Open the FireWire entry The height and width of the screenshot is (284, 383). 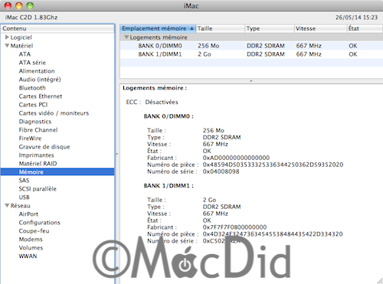point(30,139)
